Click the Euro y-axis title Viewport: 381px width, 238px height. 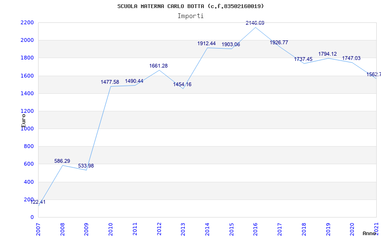pyautogui.click(x=23, y=120)
